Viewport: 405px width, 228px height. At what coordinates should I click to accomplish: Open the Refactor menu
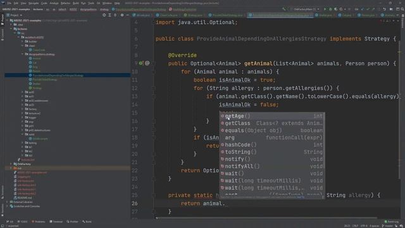[x=65, y=3]
